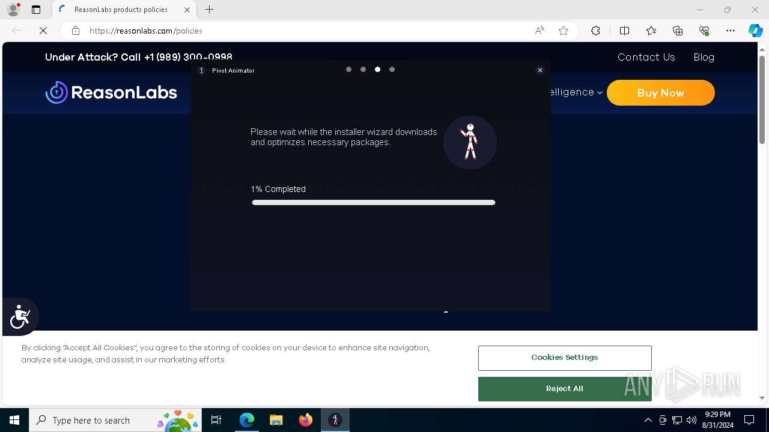Activate Read aloud icon in address bar
The image size is (769, 432).
(x=540, y=31)
